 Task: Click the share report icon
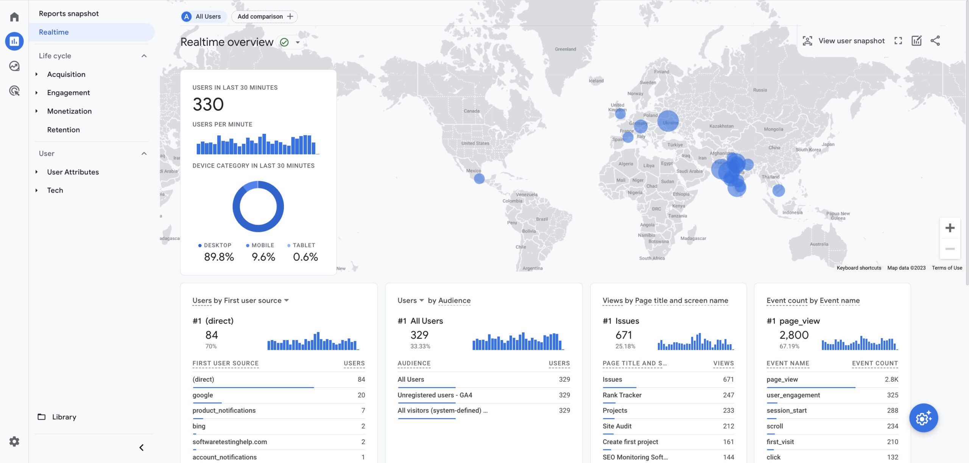pyautogui.click(x=935, y=41)
